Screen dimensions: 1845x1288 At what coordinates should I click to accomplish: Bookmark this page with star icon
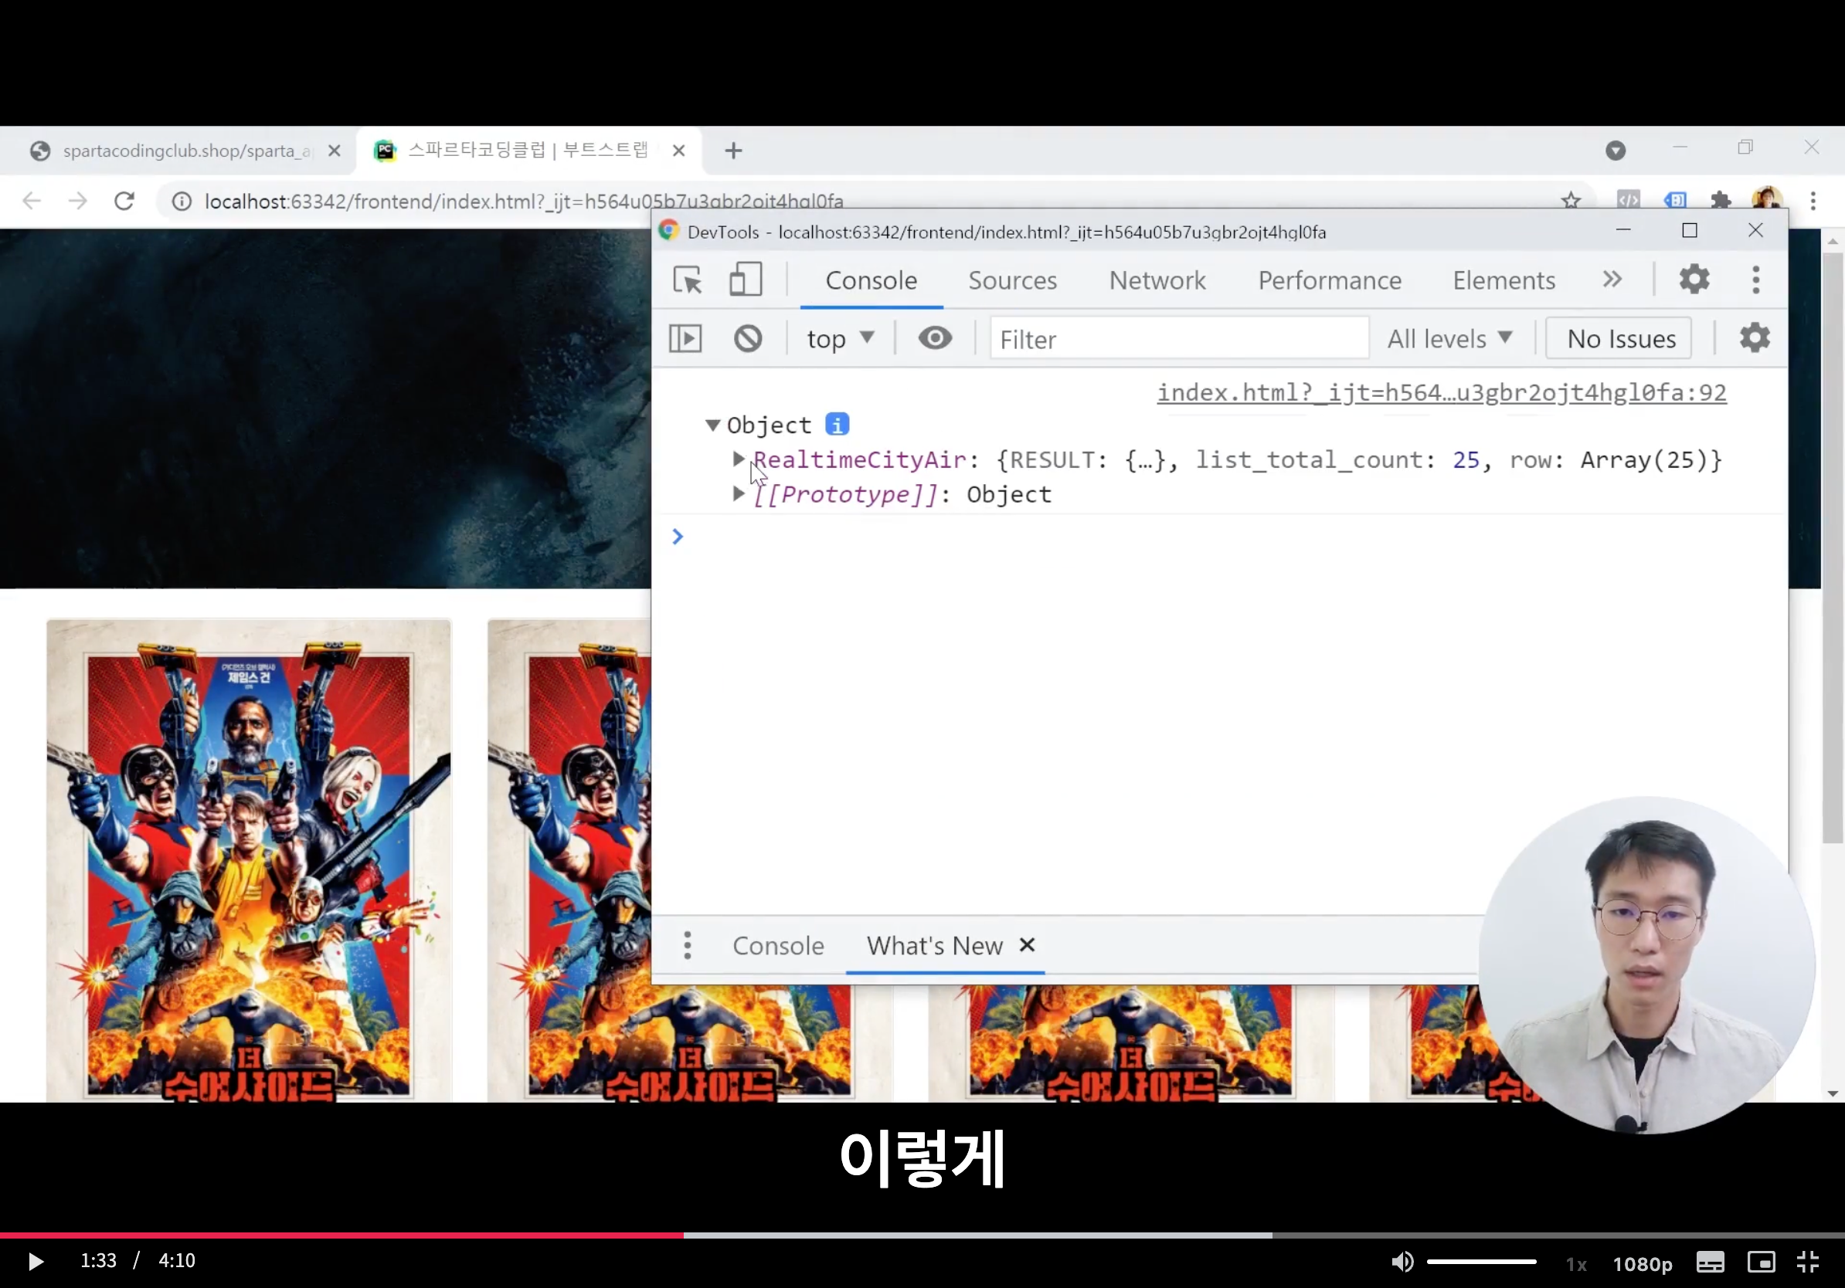coord(1571,201)
